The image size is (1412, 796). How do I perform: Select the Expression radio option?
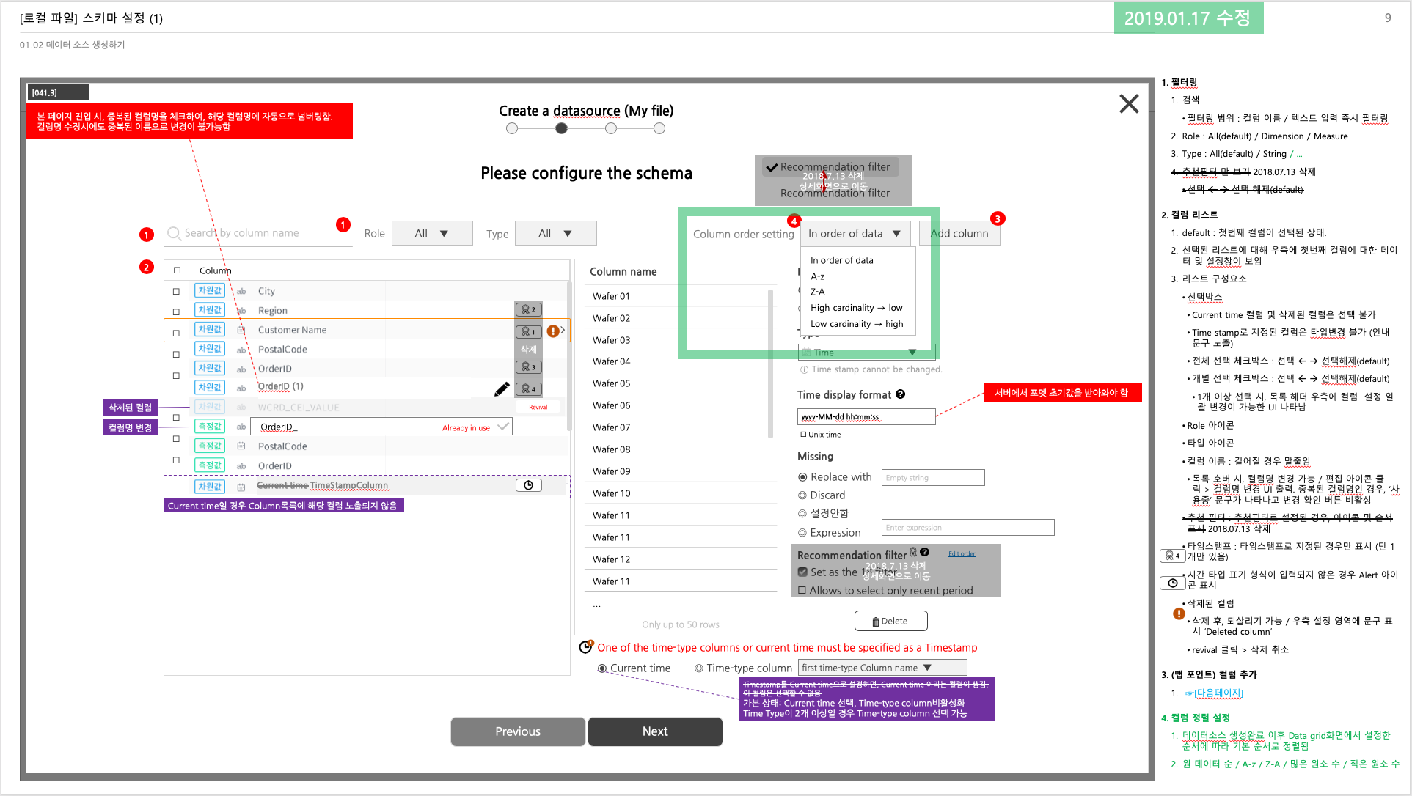(802, 533)
